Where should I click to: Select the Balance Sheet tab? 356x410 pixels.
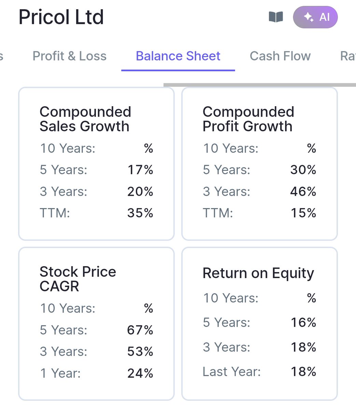(x=178, y=56)
